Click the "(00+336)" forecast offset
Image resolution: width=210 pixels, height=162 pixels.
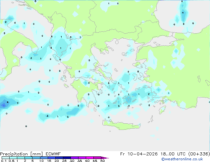coord(199,154)
